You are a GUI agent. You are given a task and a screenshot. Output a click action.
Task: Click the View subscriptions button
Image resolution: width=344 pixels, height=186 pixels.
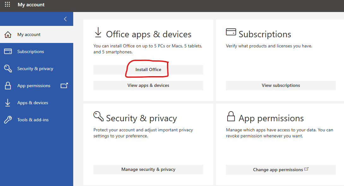281,86
